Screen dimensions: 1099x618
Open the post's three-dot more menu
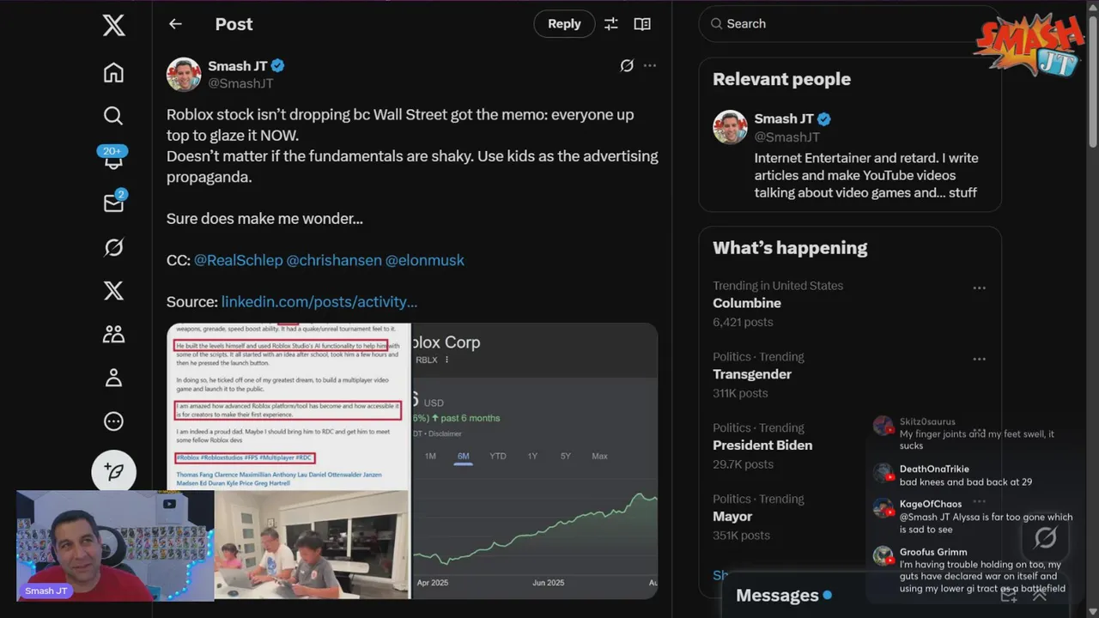(x=650, y=65)
